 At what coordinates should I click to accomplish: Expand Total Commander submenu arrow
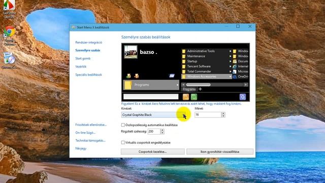click(230, 71)
